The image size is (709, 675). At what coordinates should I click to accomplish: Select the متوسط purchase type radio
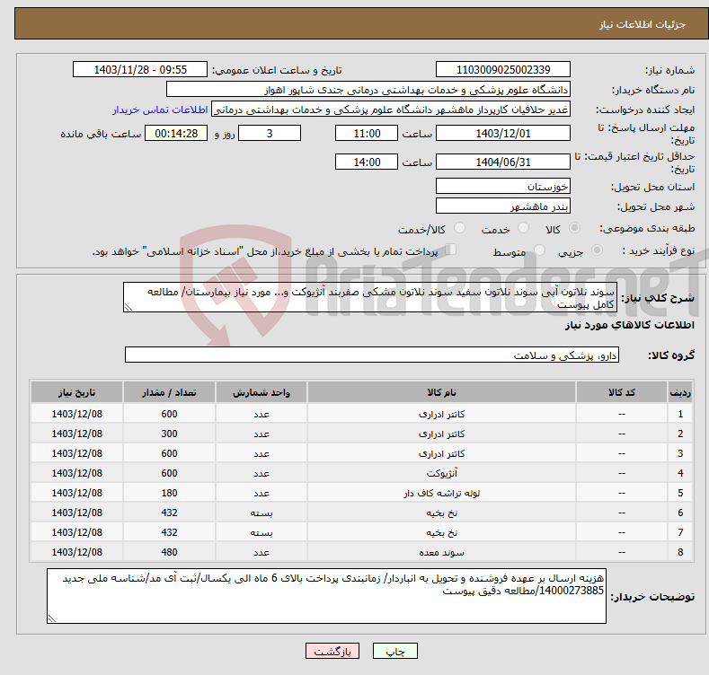click(539, 250)
